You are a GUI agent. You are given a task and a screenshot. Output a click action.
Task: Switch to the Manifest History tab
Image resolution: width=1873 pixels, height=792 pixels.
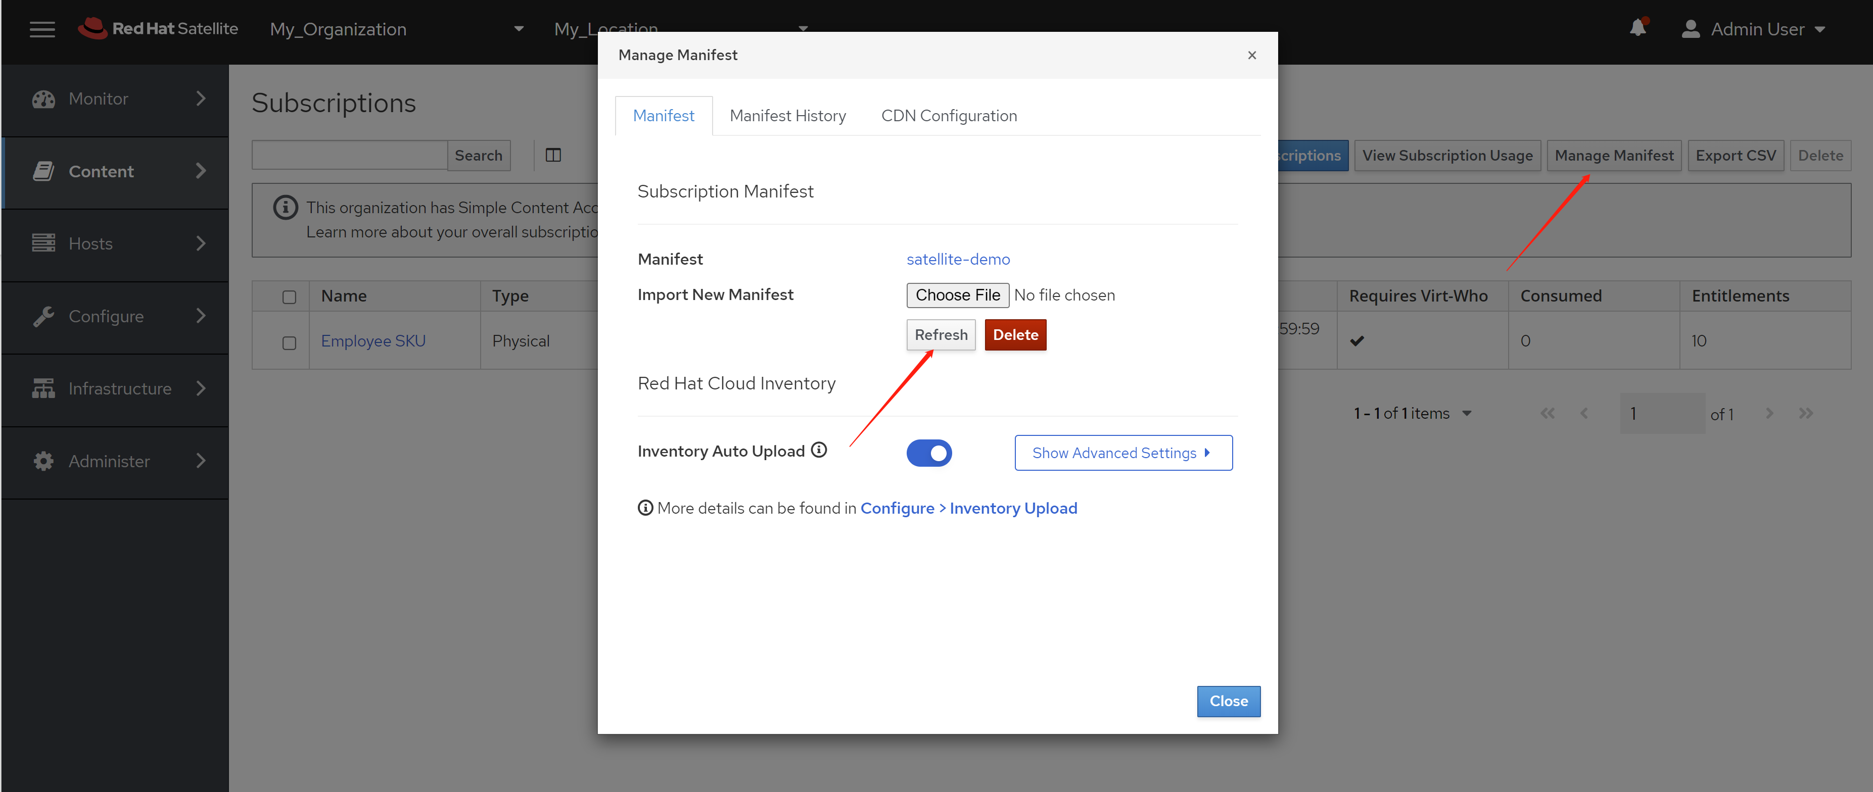(787, 116)
